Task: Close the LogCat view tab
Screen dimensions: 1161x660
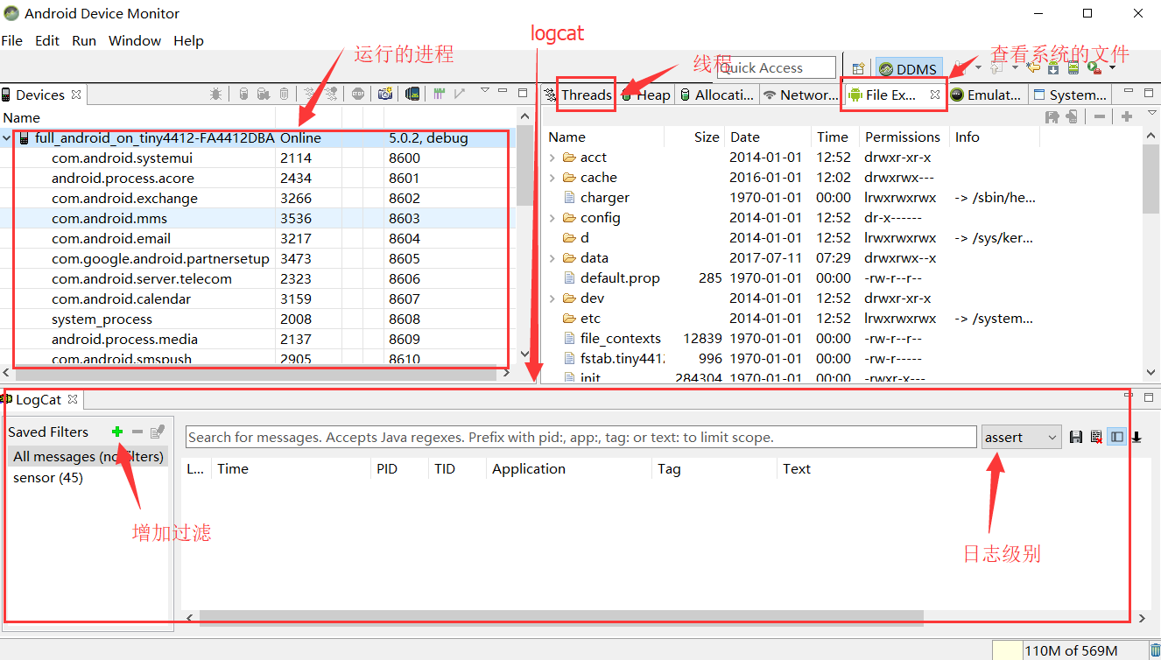Action: [74, 399]
